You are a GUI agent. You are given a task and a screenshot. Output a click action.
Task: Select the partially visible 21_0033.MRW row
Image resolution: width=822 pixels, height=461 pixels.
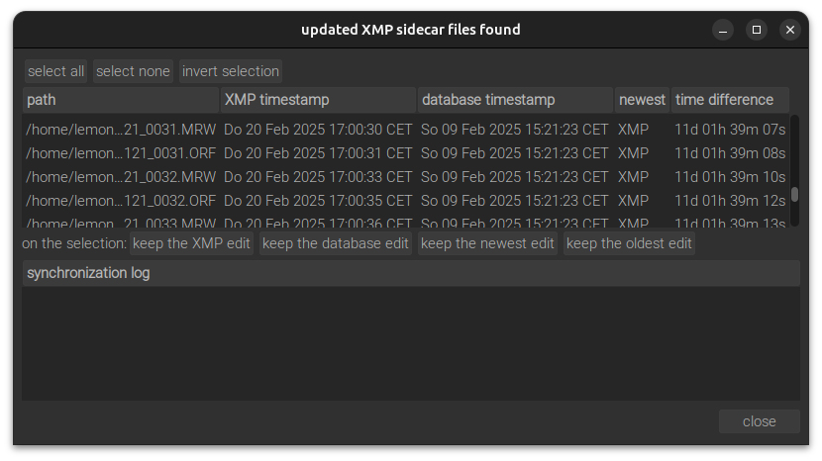pos(406,223)
